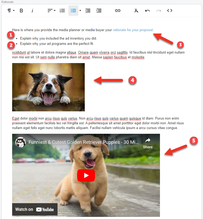Toggle the bulleted list button
This screenshot has width=203, height=219.
tap(73, 11)
